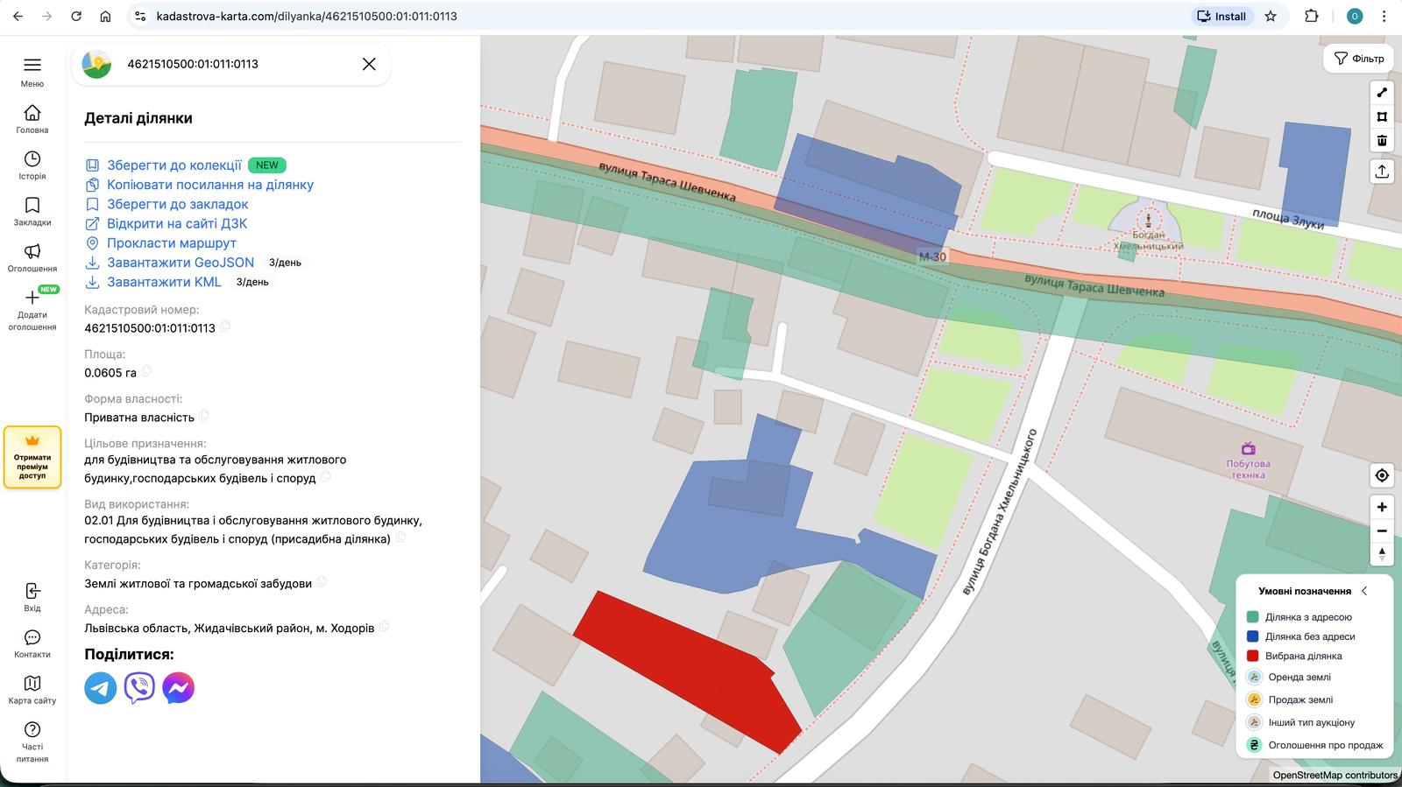
Task: Open the Фільтр map filter button
Action: 1358,59
